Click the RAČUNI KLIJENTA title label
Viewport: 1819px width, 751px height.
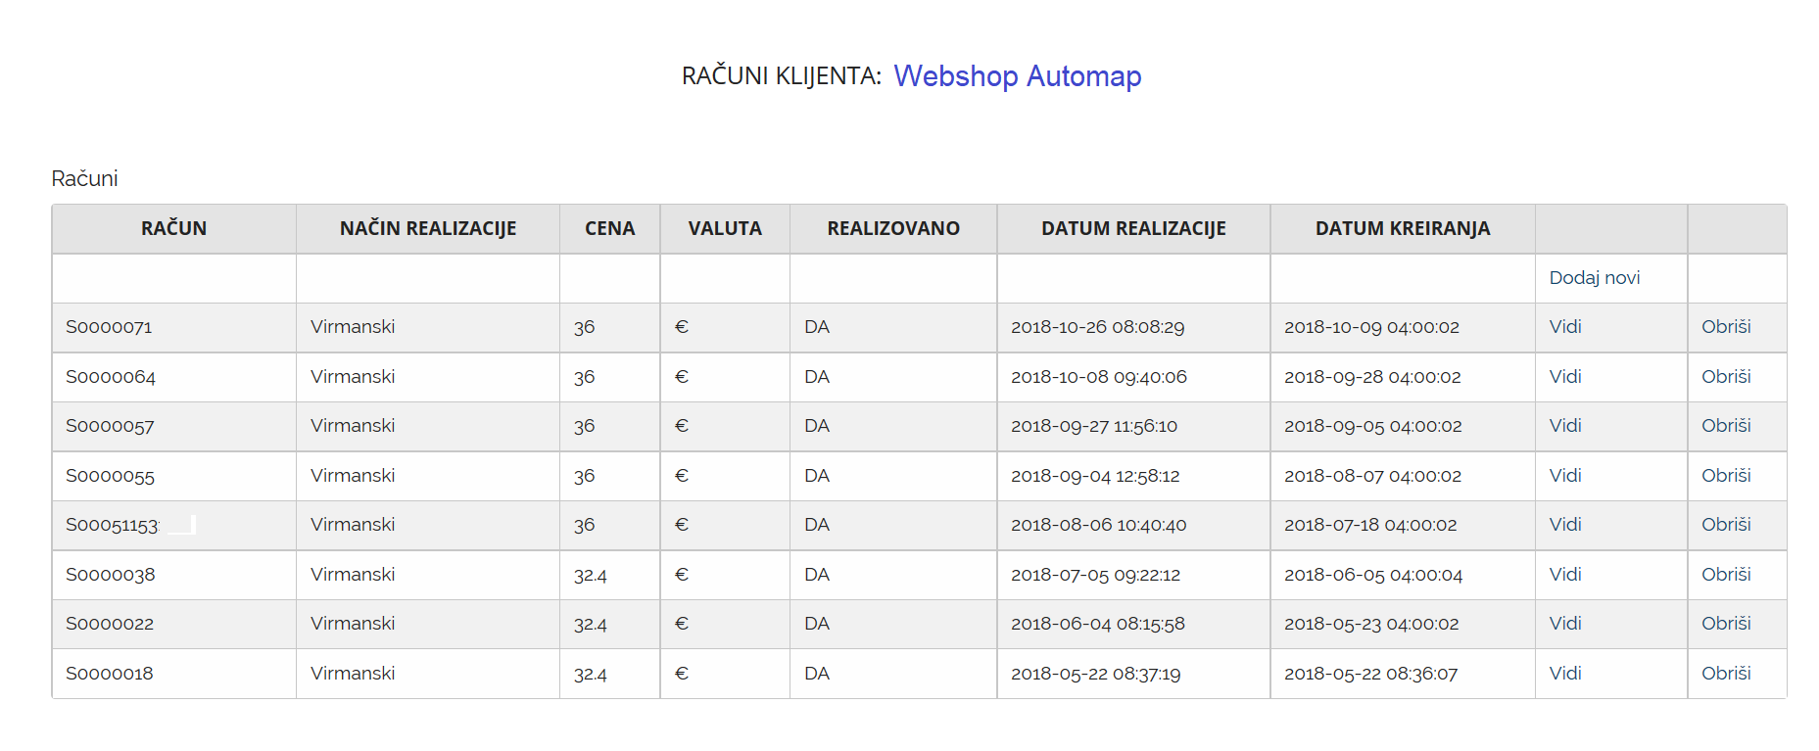tap(782, 76)
